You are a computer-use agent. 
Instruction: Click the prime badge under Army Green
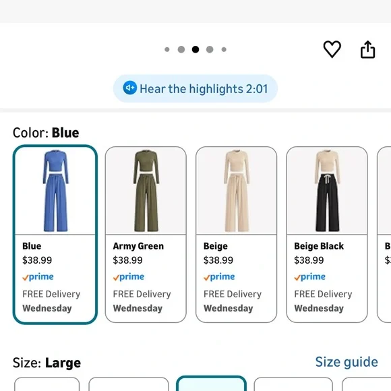[128, 277]
